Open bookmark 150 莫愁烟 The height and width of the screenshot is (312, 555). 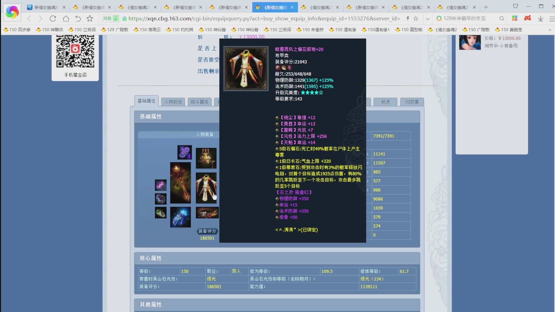[x=409, y=29]
